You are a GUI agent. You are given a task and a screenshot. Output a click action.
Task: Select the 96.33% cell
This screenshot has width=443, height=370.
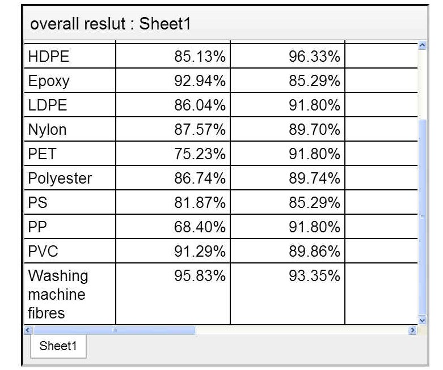pyautogui.click(x=288, y=56)
